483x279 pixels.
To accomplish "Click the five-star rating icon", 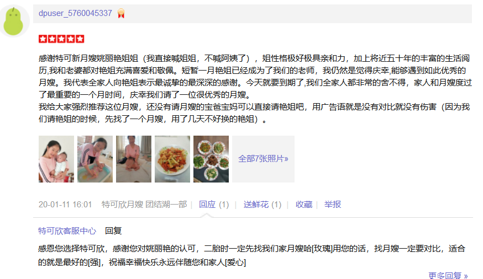I will click(61, 39).
